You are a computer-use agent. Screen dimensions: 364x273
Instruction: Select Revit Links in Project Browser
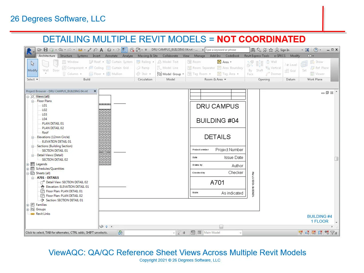[43, 214]
